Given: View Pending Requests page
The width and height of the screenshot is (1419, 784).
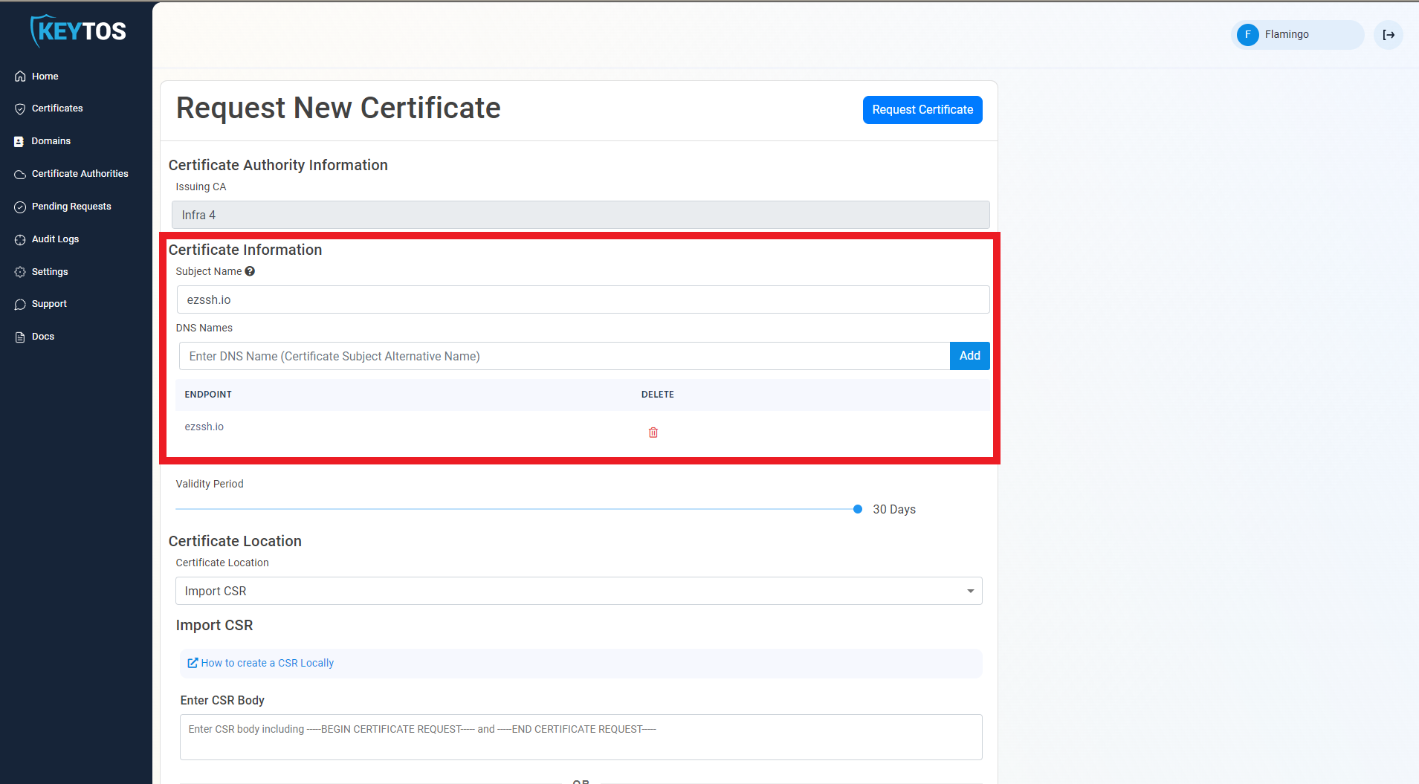Looking at the screenshot, I should (71, 207).
